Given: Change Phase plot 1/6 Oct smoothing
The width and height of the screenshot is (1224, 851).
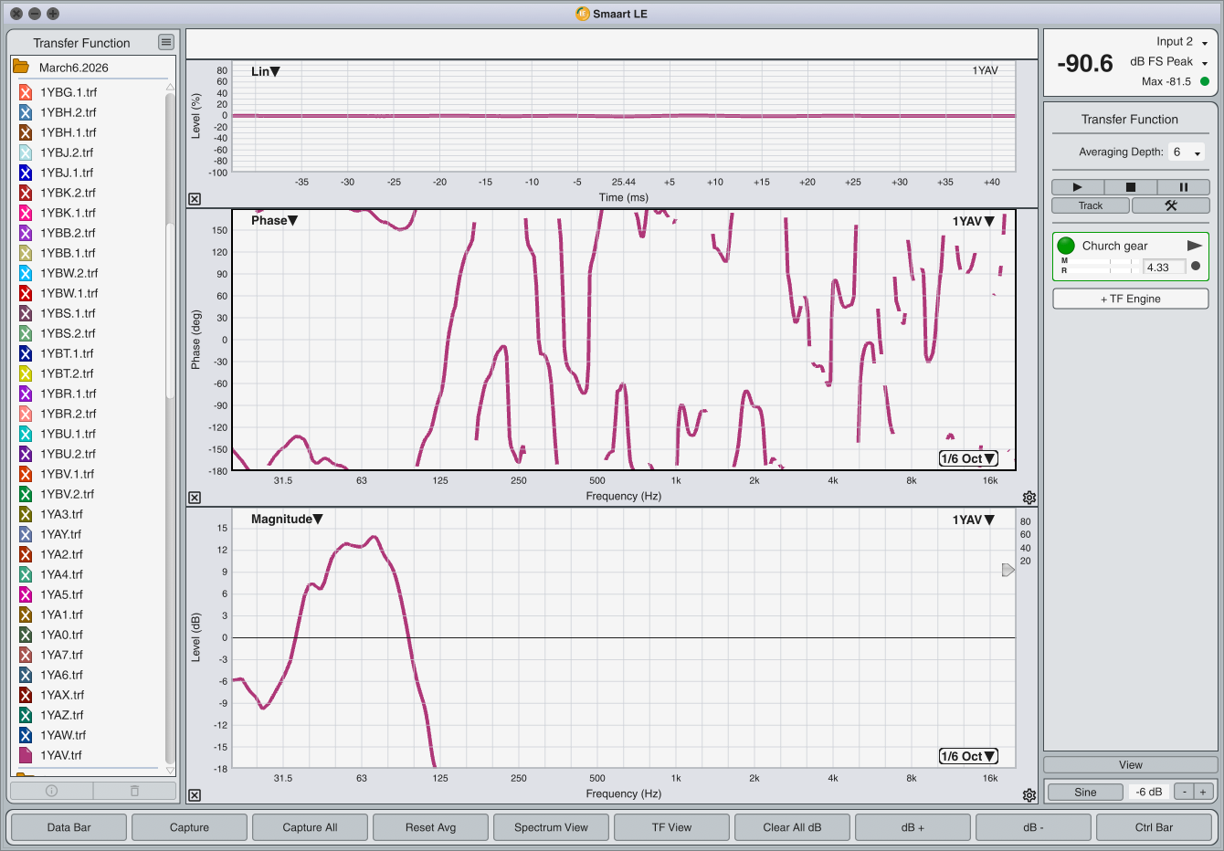Looking at the screenshot, I should pos(968,458).
